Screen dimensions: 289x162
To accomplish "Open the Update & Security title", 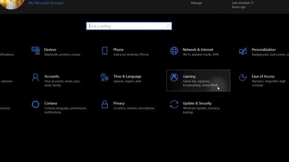I will (197, 103).
